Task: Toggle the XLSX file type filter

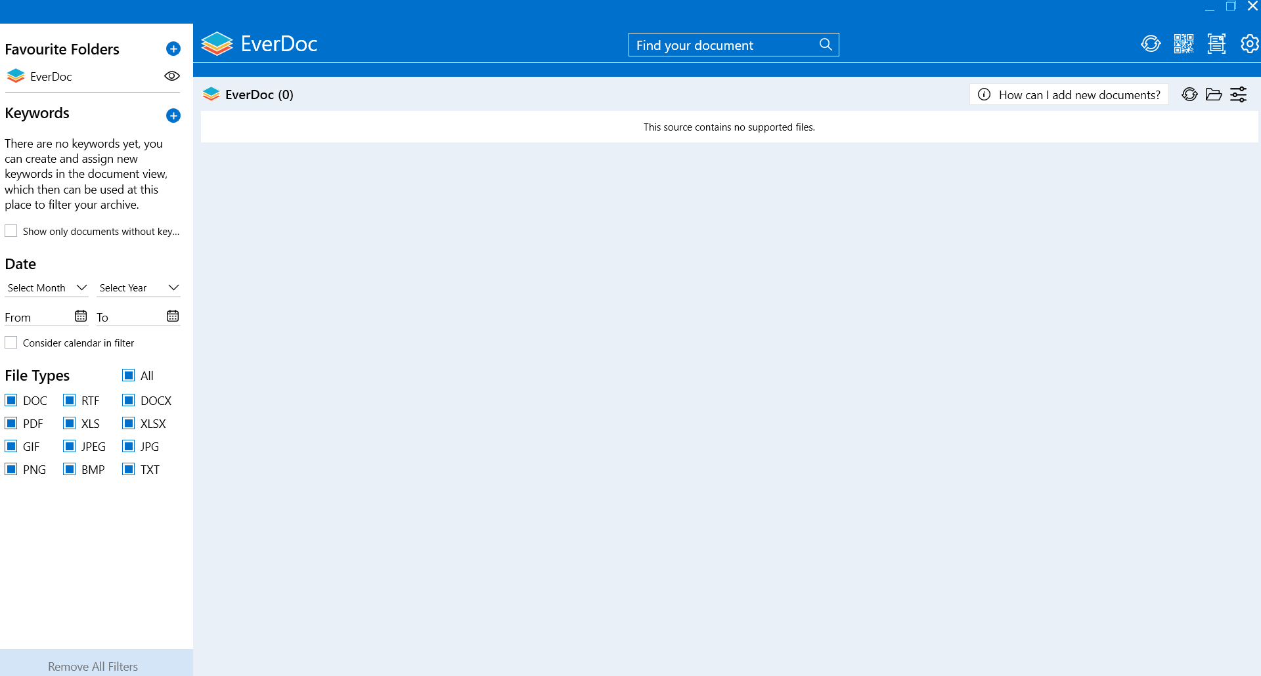Action: 129,423
